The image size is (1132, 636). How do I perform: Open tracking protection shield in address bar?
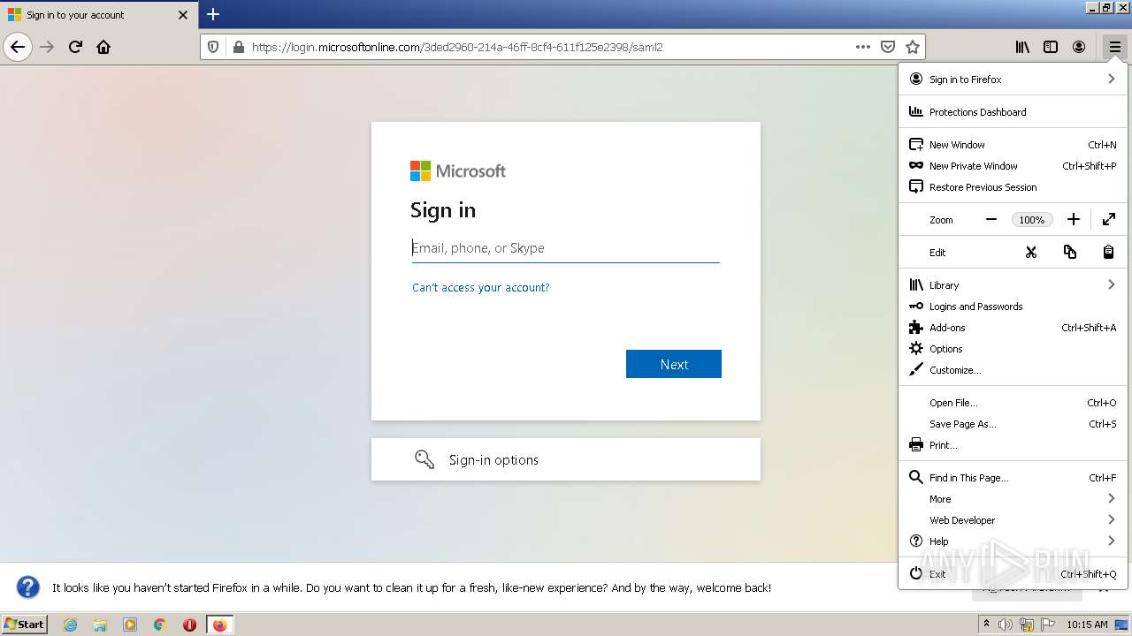[x=213, y=47]
